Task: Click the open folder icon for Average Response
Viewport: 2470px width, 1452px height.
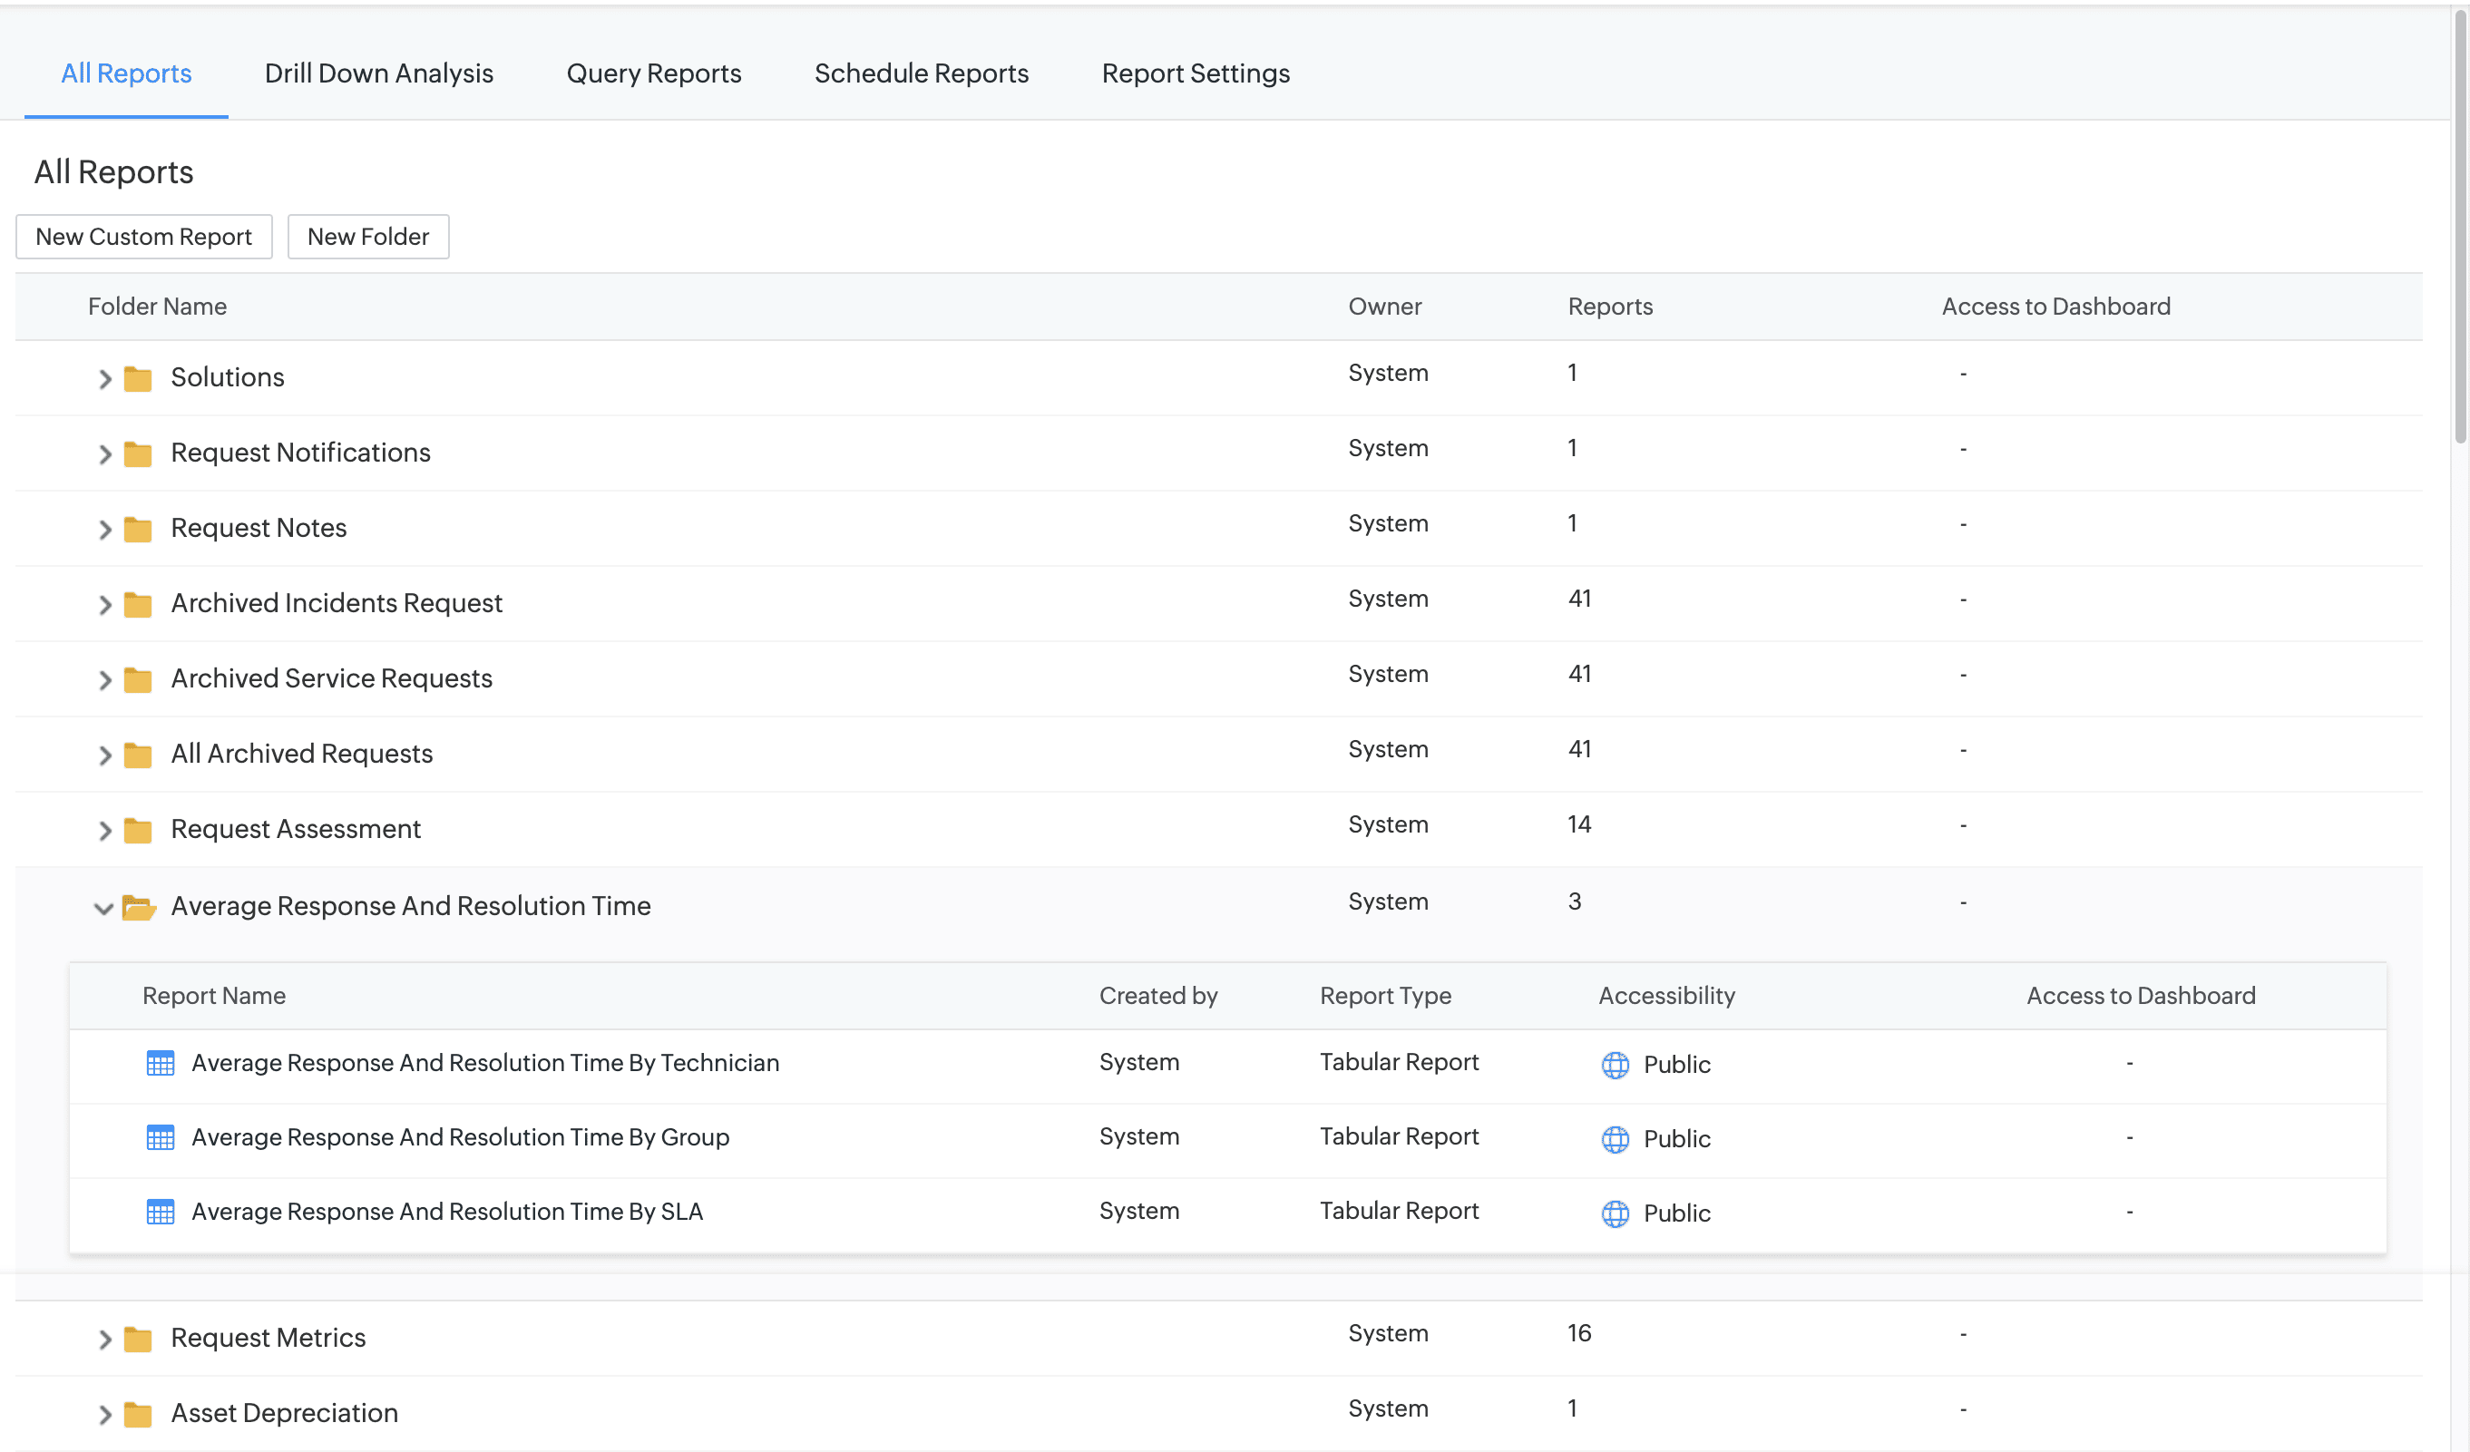Action: (138, 907)
